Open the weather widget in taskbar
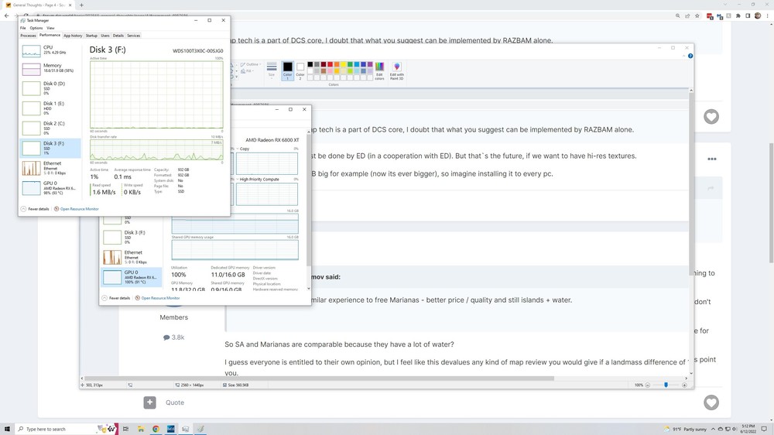The image size is (774, 435). (686, 429)
